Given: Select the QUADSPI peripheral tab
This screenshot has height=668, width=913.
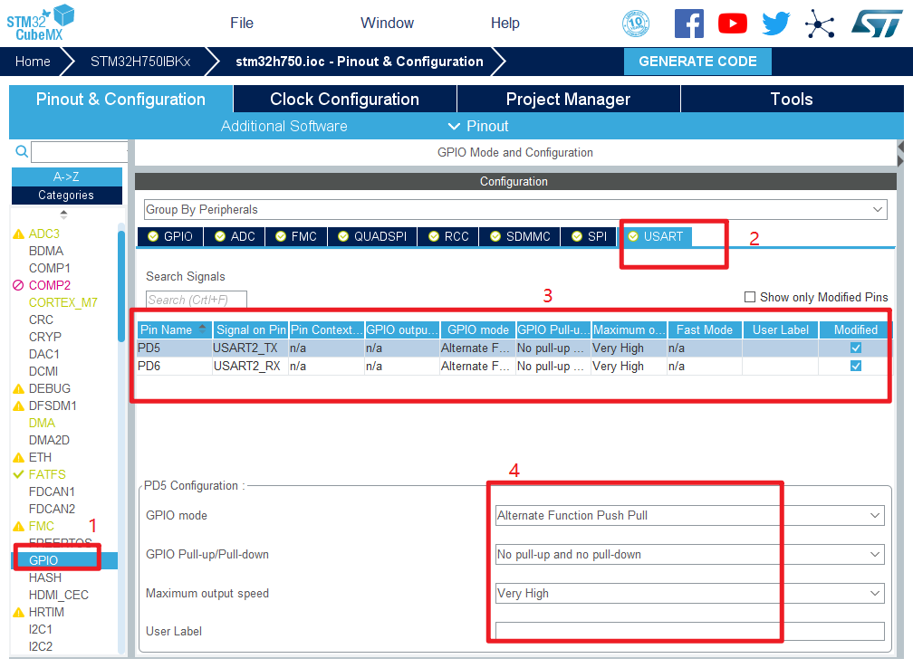Looking at the screenshot, I should (371, 236).
